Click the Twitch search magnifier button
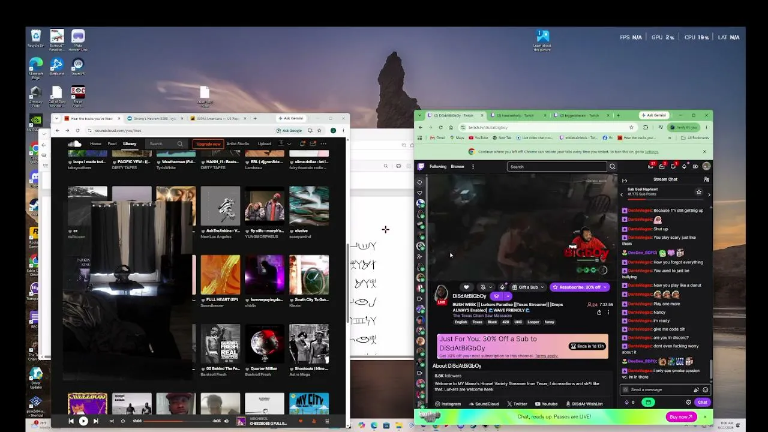The width and height of the screenshot is (768, 432). click(613, 167)
